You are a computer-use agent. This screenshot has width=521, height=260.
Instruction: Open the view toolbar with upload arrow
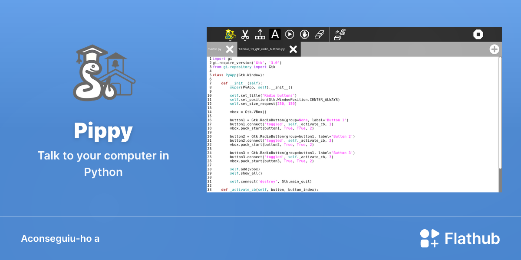pos(260,34)
